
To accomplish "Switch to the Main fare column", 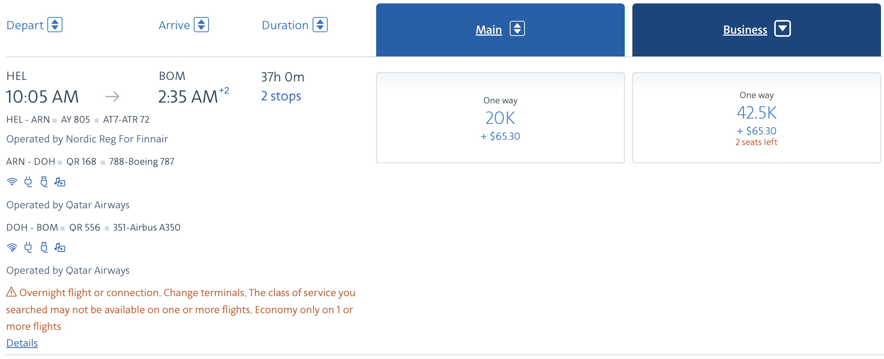I will [489, 29].
